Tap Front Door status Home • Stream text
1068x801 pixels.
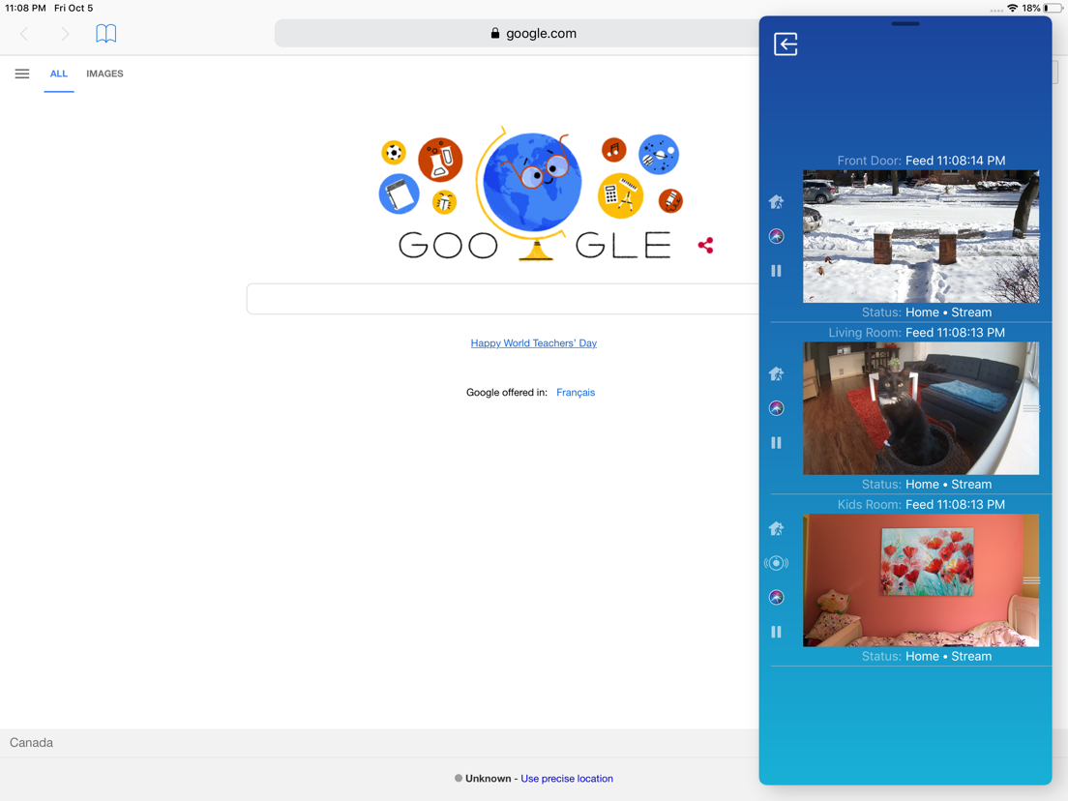pyautogui.click(x=948, y=312)
